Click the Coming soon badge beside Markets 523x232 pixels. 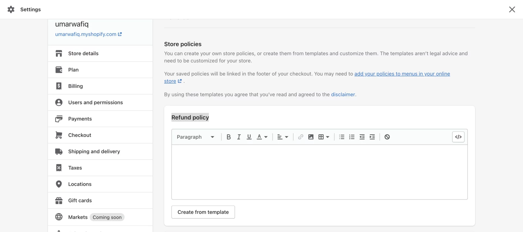107,217
